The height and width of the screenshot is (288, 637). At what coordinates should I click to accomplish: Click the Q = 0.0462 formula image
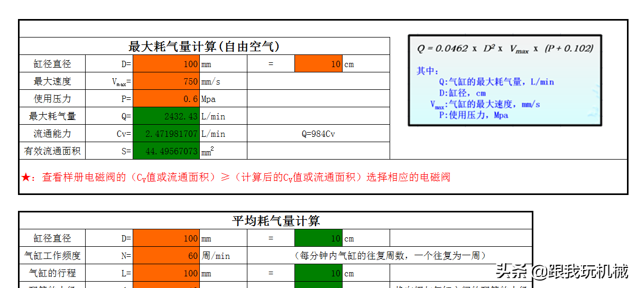[x=505, y=80]
